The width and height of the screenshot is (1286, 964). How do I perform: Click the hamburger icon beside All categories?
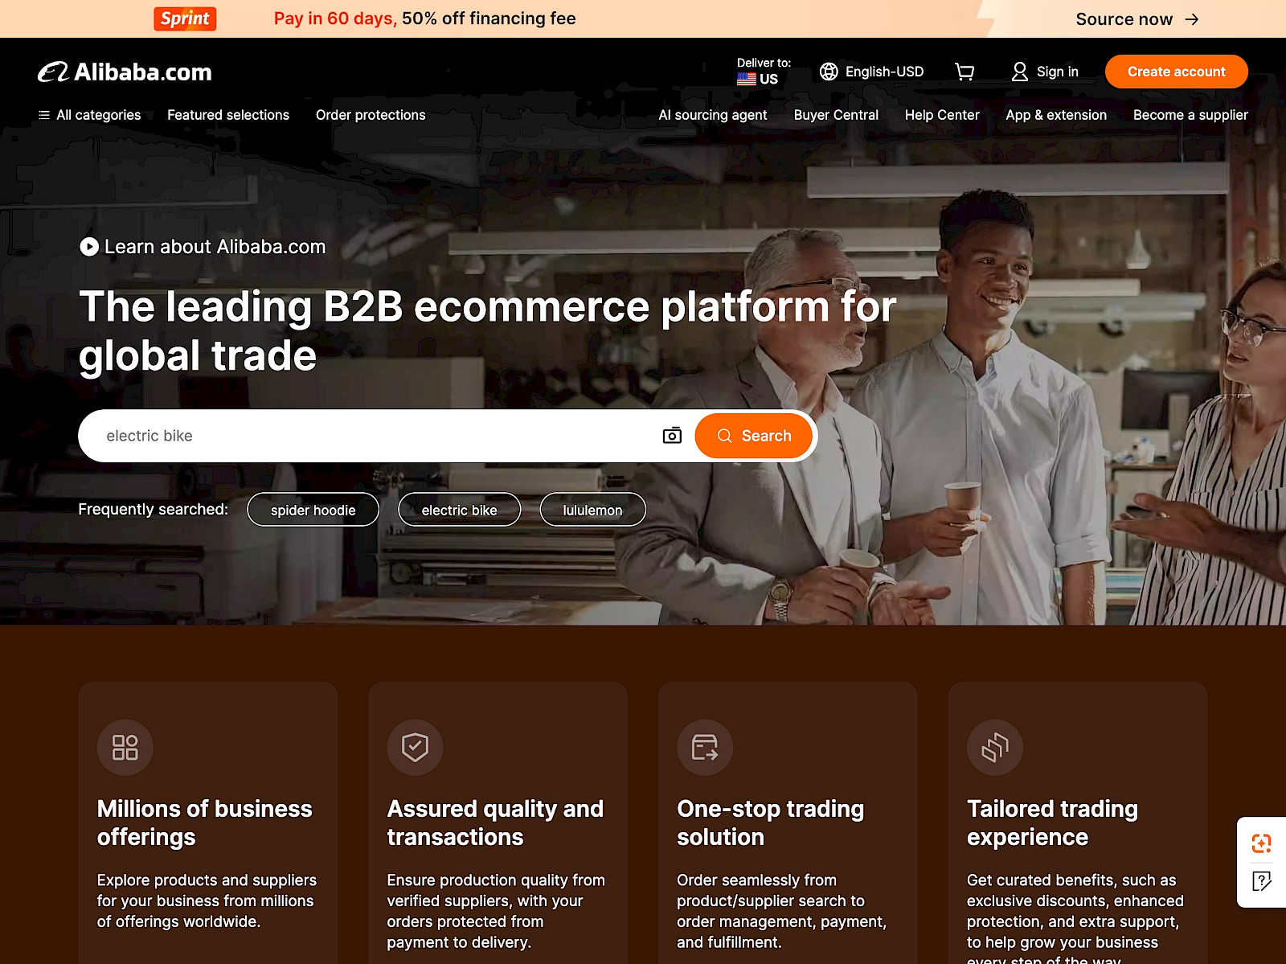[44, 115]
